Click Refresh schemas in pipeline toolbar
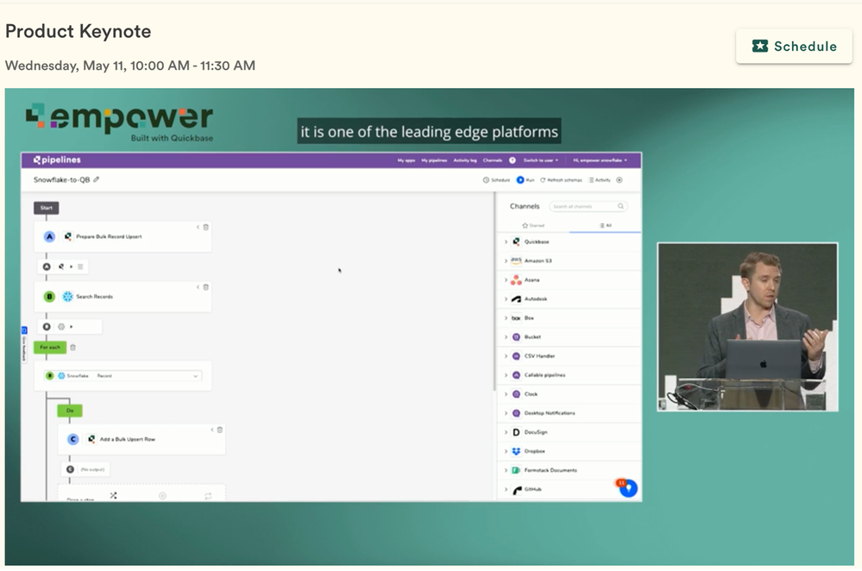Image resolution: width=862 pixels, height=571 pixels. [x=561, y=179]
